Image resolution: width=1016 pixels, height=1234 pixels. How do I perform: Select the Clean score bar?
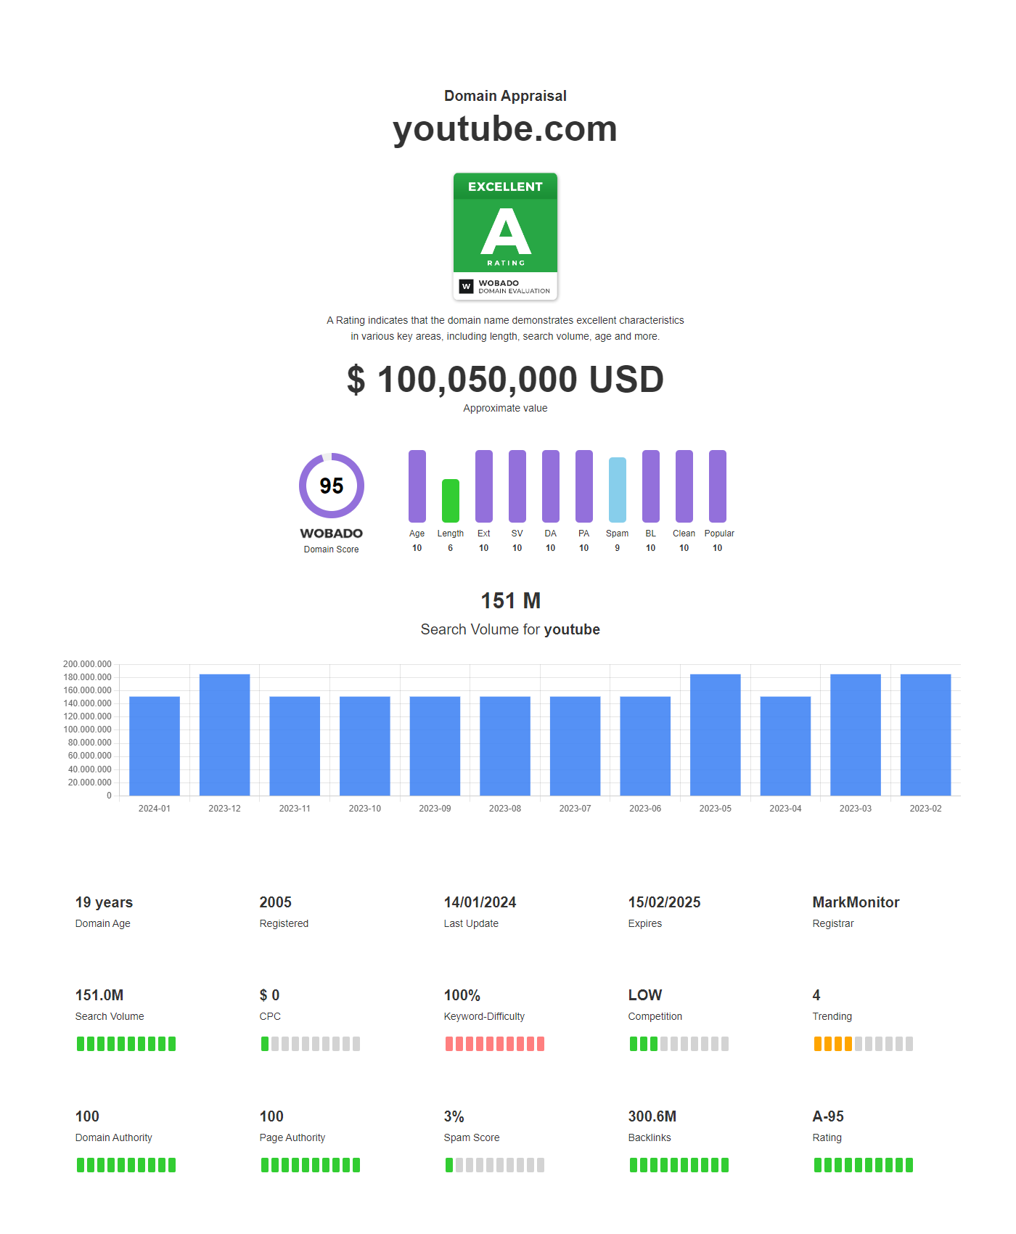(684, 486)
